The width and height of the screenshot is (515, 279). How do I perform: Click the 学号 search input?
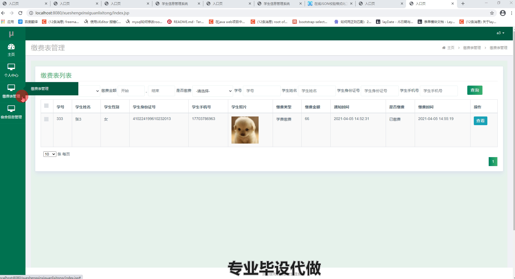pyautogui.click(x=262, y=91)
